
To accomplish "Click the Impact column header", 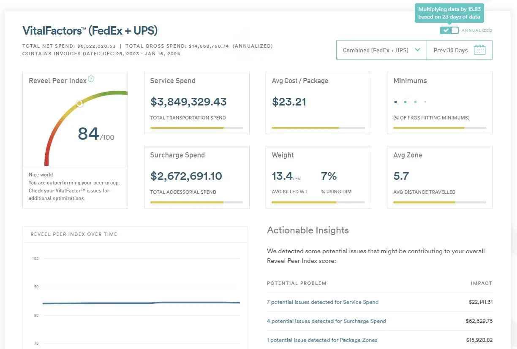I will (482, 283).
